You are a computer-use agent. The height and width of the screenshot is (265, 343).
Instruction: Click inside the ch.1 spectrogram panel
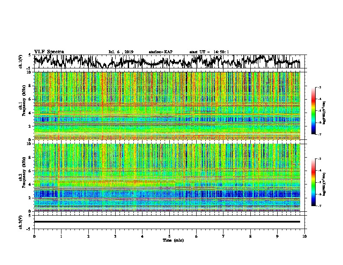(x=167, y=106)
